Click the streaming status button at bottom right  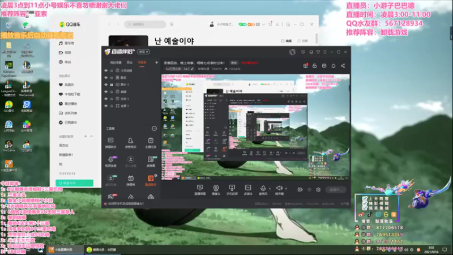point(336,190)
